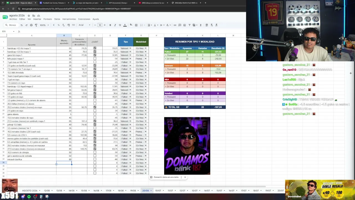The width and height of the screenshot is (355, 200).
Task: Click the Herramientas menu
Action: point(69,19)
